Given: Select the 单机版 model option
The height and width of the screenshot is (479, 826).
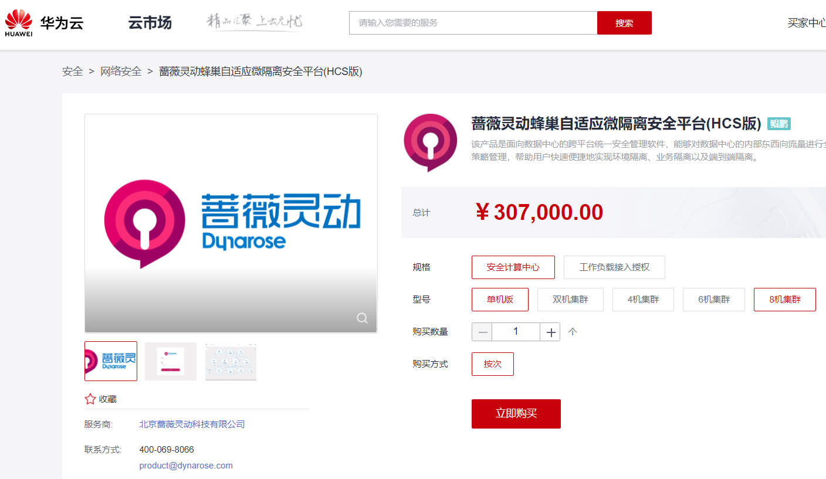Looking at the screenshot, I should click(x=500, y=300).
